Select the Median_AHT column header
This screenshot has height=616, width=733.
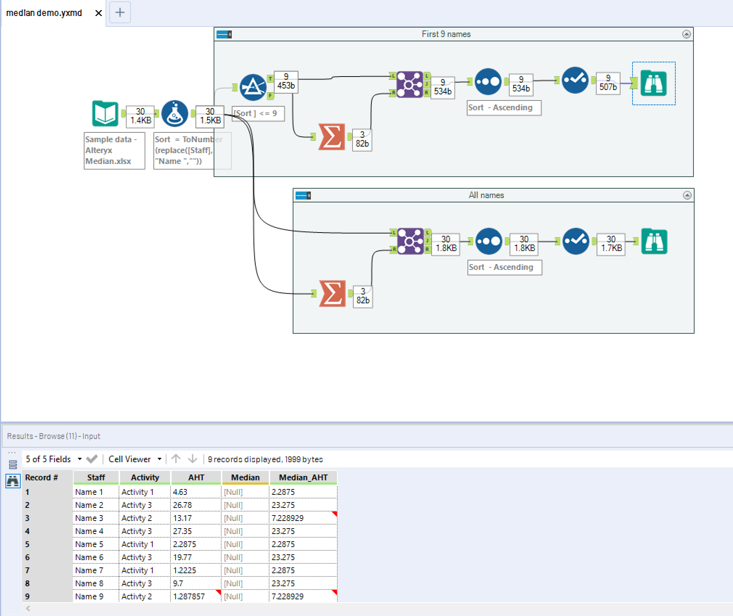(303, 477)
